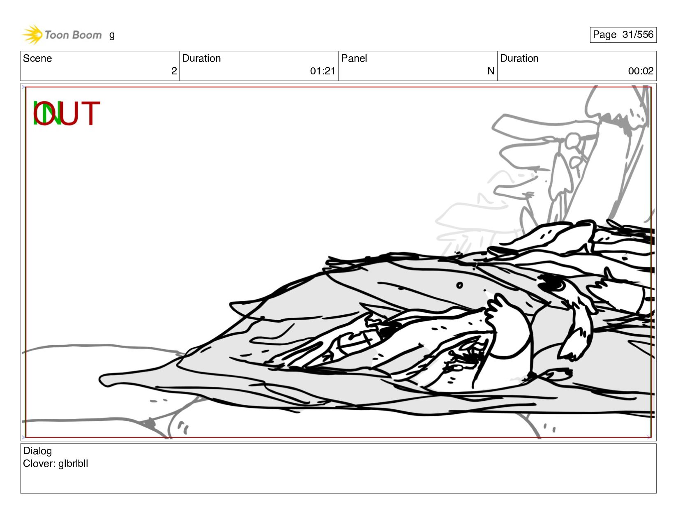Click the Duration label next to Panel
This screenshot has width=678, height=524.
pos(519,58)
